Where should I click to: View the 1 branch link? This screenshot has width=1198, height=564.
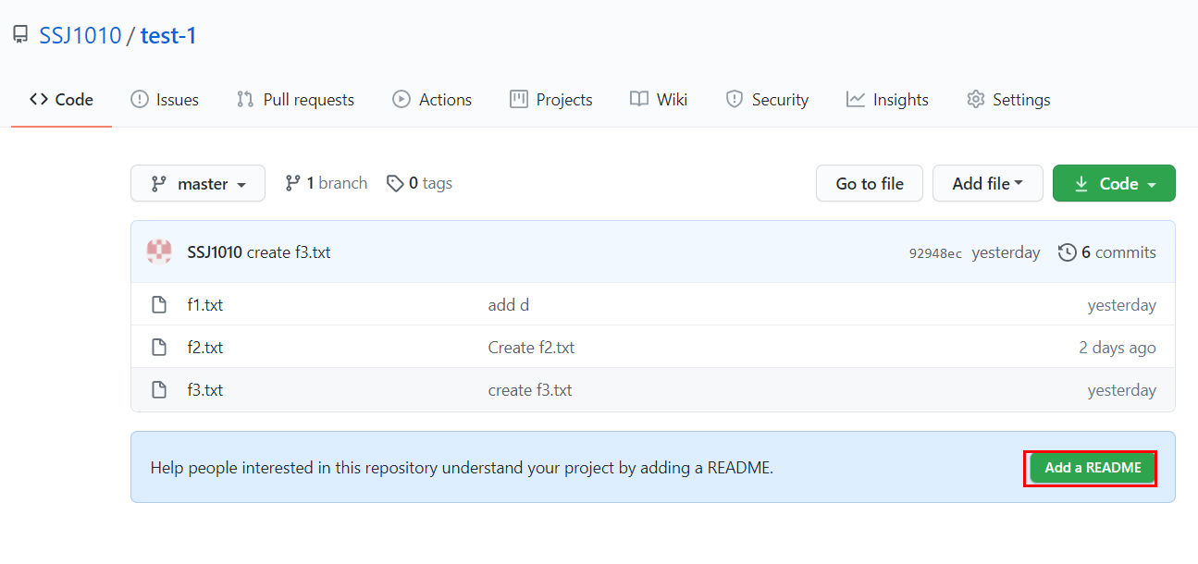(326, 183)
